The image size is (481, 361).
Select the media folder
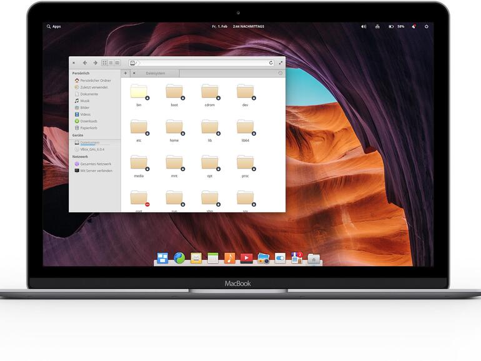click(x=139, y=167)
